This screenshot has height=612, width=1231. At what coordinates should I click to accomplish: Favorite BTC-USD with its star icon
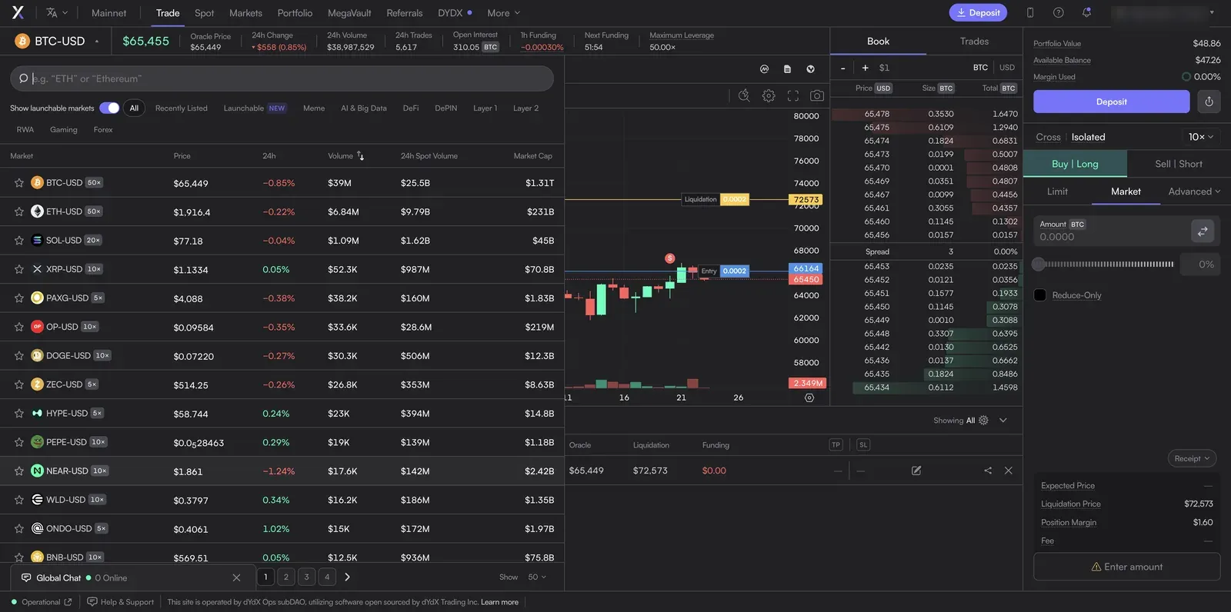click(19, 183)
